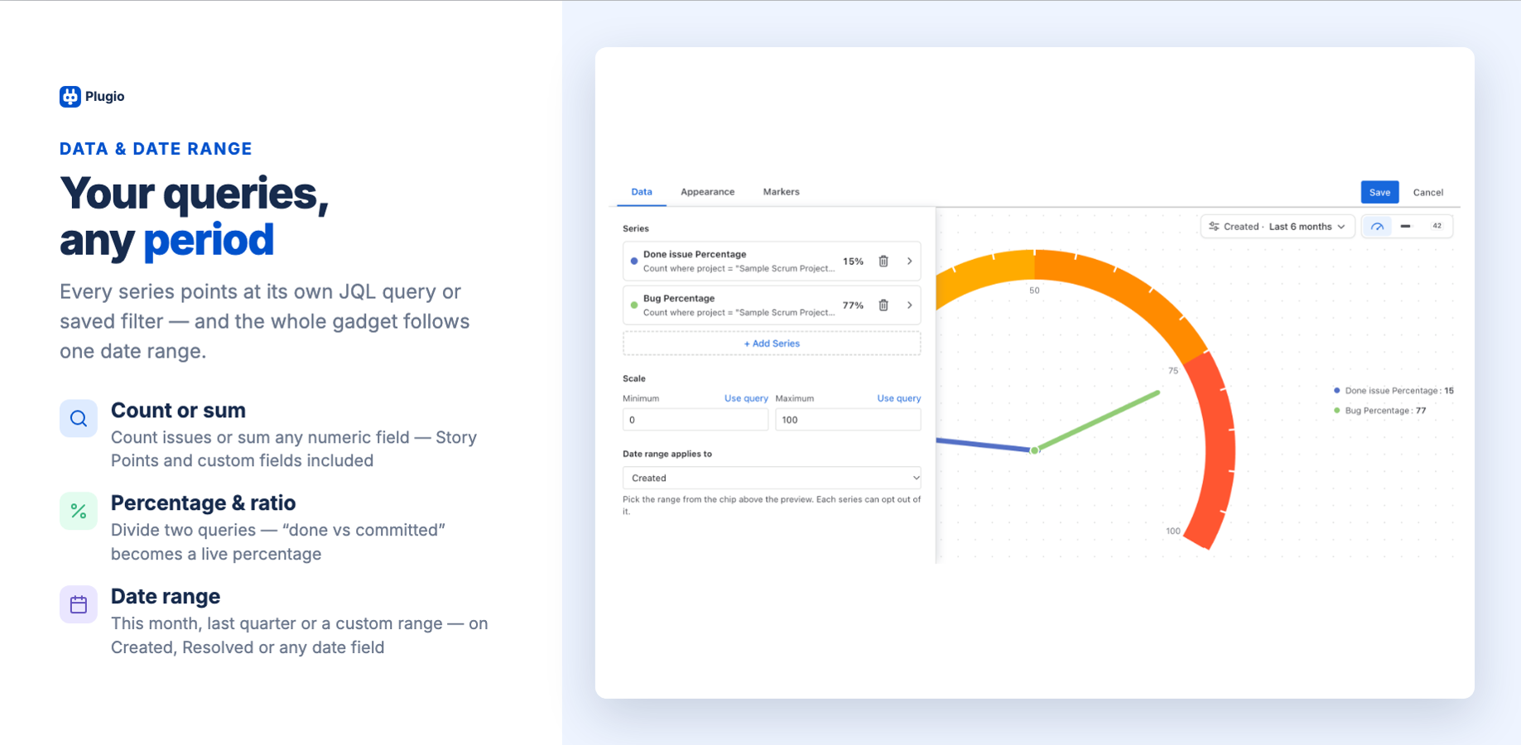Expand the Bug Percentage series chevron

pos(909,305)
